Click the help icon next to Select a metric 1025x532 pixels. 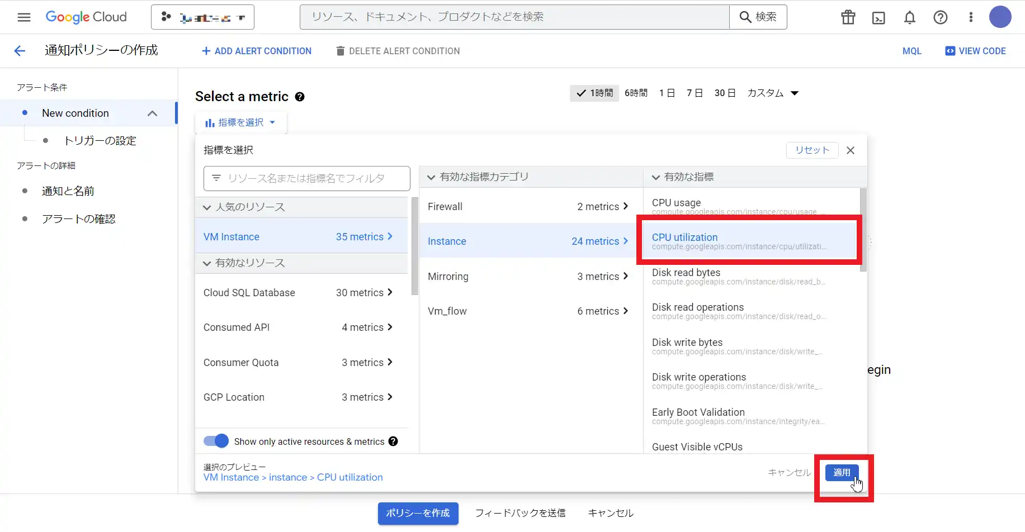[300, 97]
